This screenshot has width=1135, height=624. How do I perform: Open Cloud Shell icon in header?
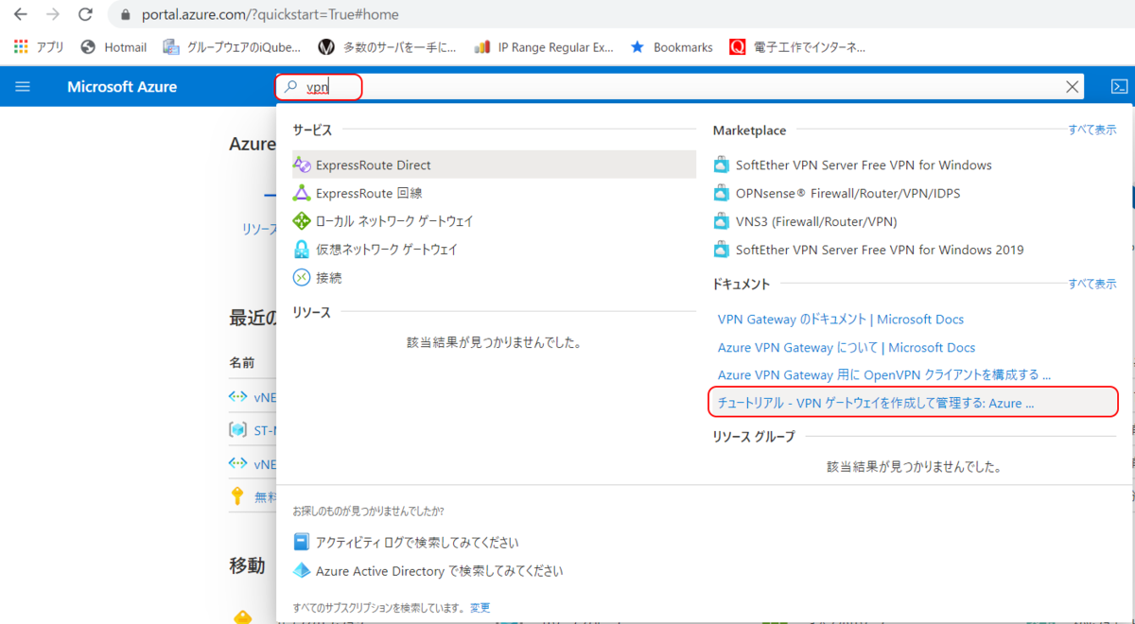pos(1119,87)
